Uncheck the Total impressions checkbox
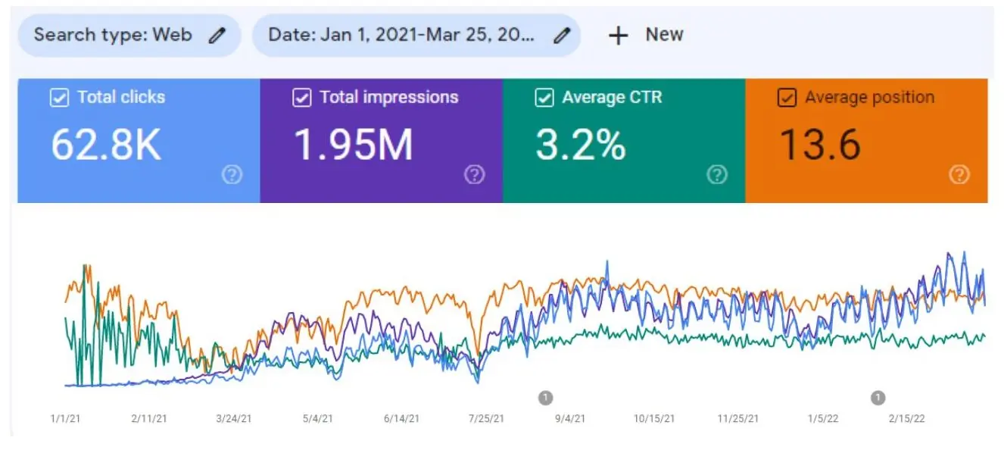This screenshot has width=1004, height=475. [x=301, y=98]
